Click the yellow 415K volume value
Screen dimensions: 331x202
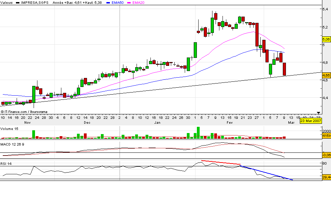click(x=326, y=136)
